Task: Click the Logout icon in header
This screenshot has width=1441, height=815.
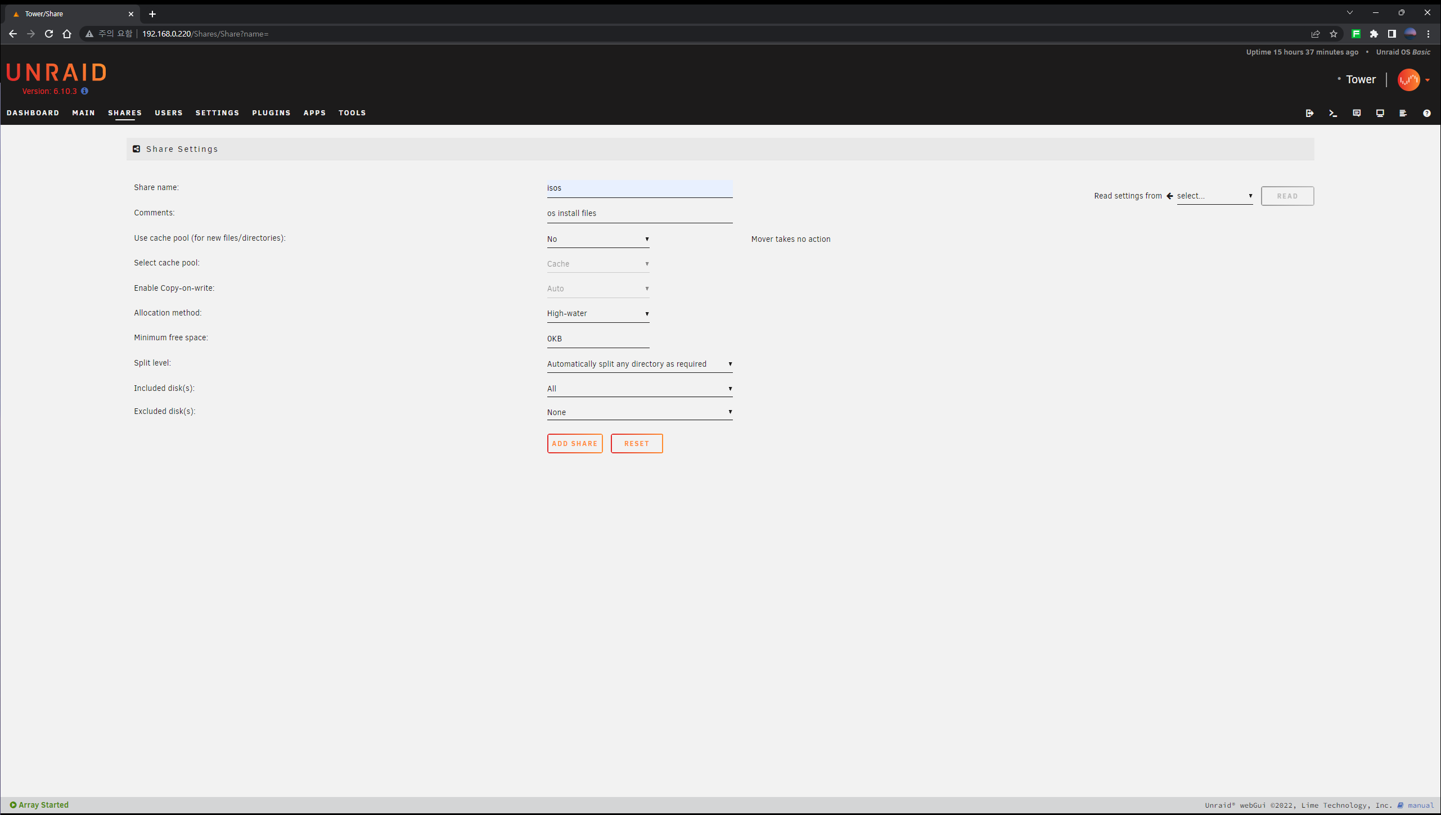Action: click(x=1309, y=113)
